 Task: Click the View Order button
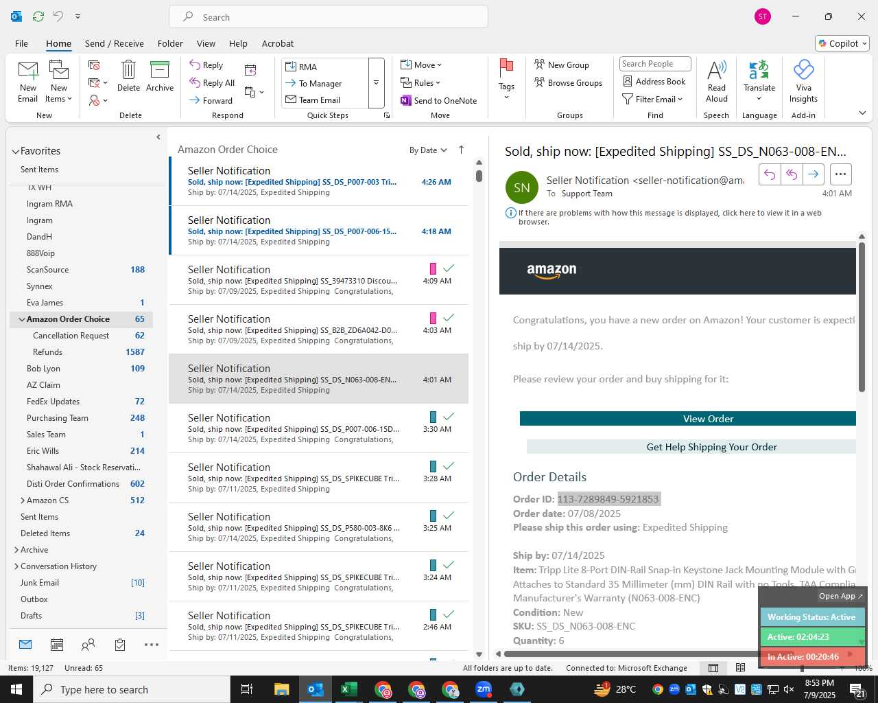(688, 419)
